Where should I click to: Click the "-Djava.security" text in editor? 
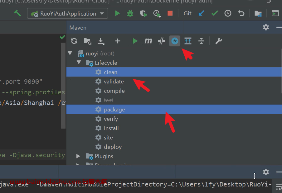(37, 155)
